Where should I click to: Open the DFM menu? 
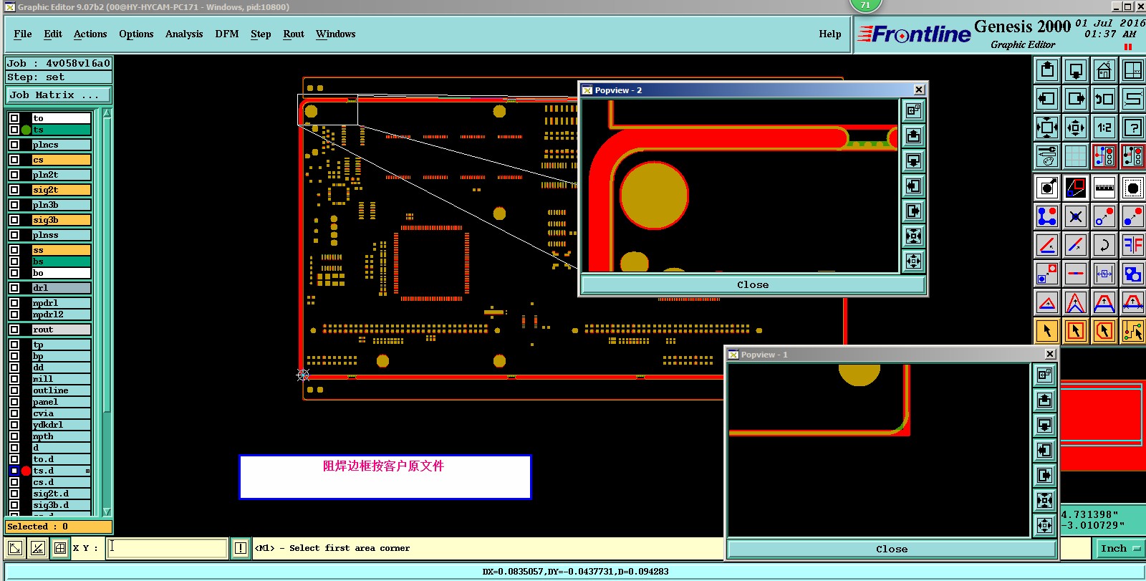[x=227, y=34]
